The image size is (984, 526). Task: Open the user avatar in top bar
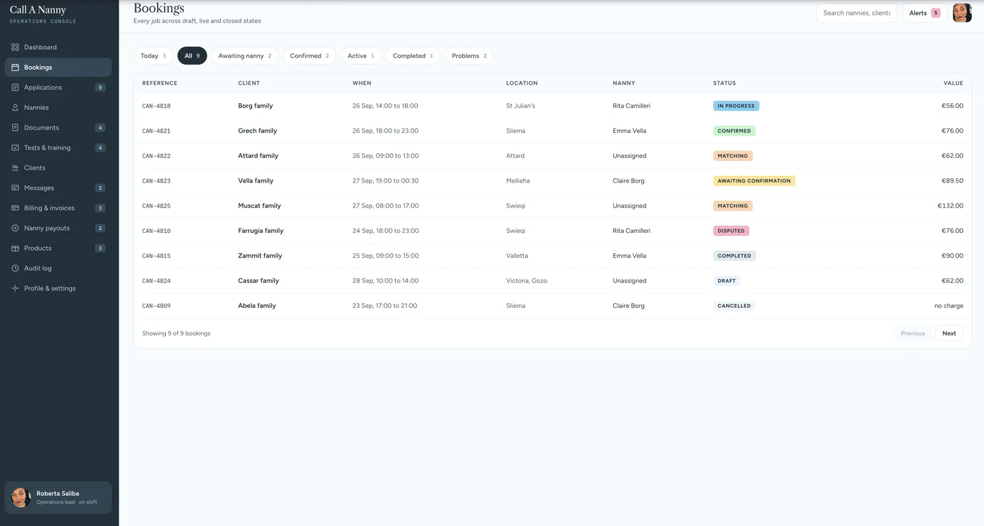click(962, 13)
